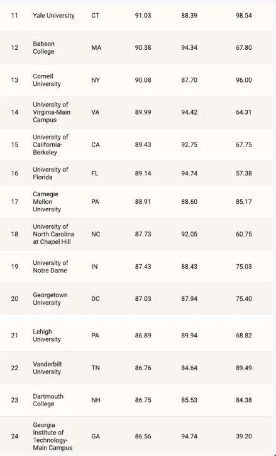Select the Yale University row name
276x456 pixels.
point(53,15)
